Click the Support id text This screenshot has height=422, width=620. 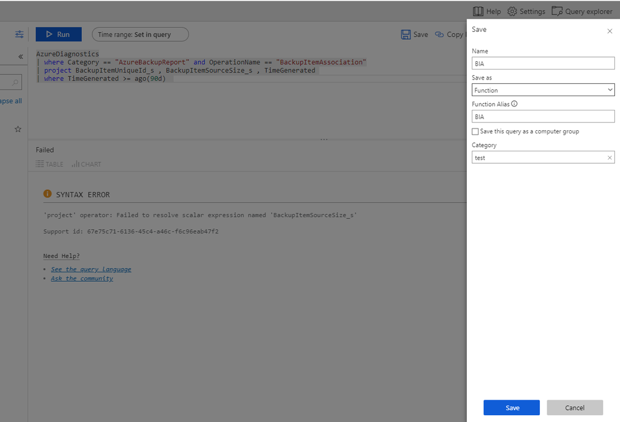point(131,231)
